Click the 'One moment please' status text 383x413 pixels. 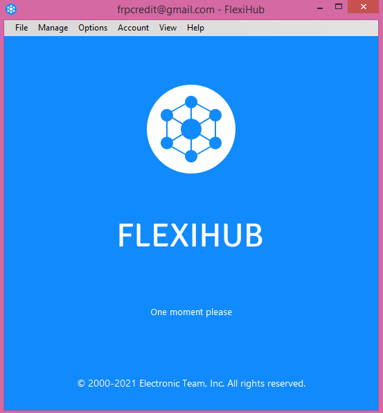click(191, 312)
